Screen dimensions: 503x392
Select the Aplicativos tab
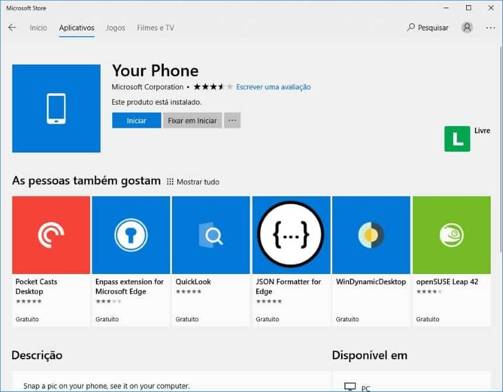click(77, 28)
